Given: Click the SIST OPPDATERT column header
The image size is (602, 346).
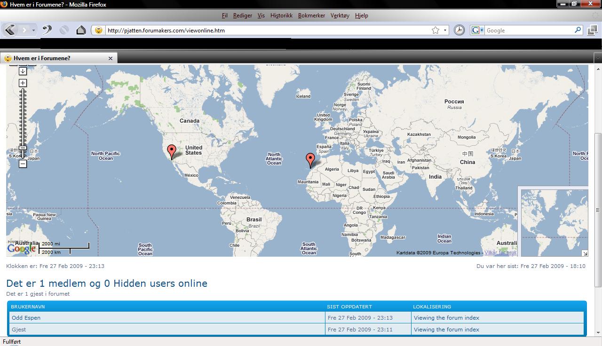Looking at the screenshot, I should (349, 307).
